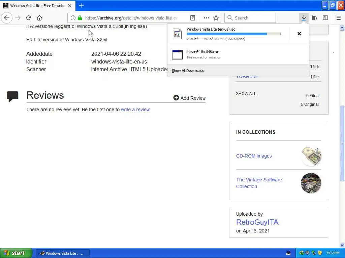345x258 pixels.
Task: Click the windows-vista-lite-en-us identifier text
Action: [119, 62]
